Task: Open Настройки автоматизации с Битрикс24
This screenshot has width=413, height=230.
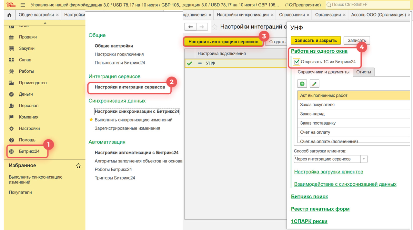Action: (x=136, y=152)
